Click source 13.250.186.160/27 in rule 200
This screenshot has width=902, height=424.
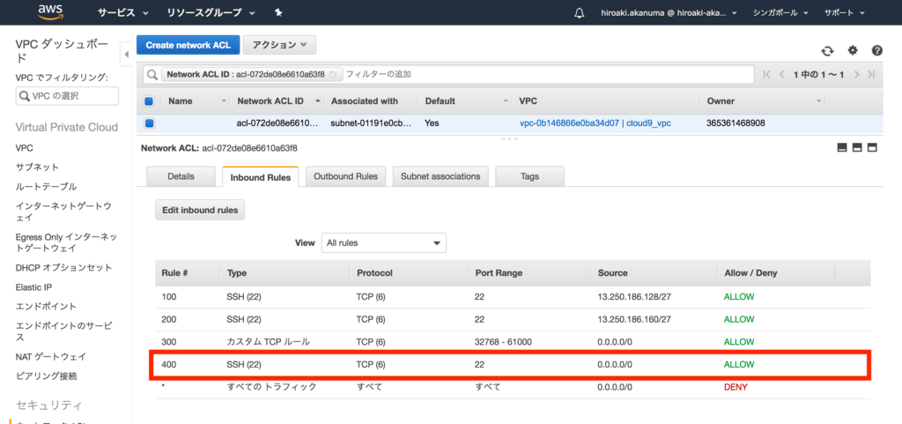click(634, 319)
